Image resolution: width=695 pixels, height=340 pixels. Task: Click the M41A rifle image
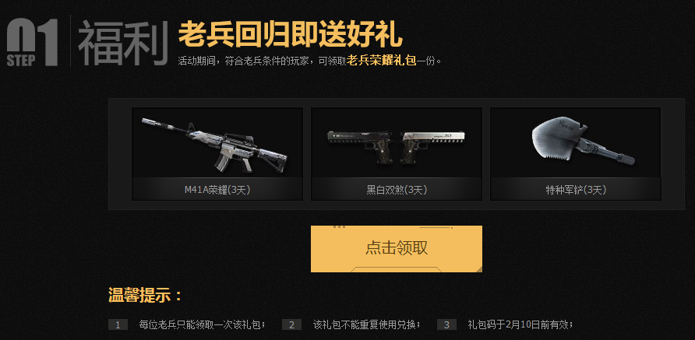point(214,144)
